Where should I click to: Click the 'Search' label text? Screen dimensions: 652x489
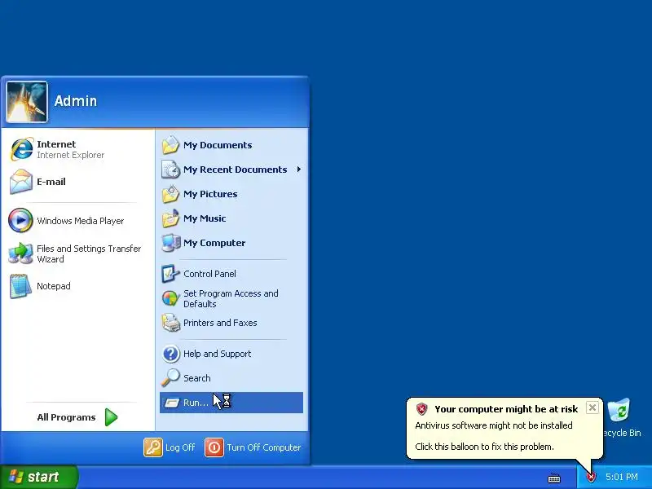[197, 378]
